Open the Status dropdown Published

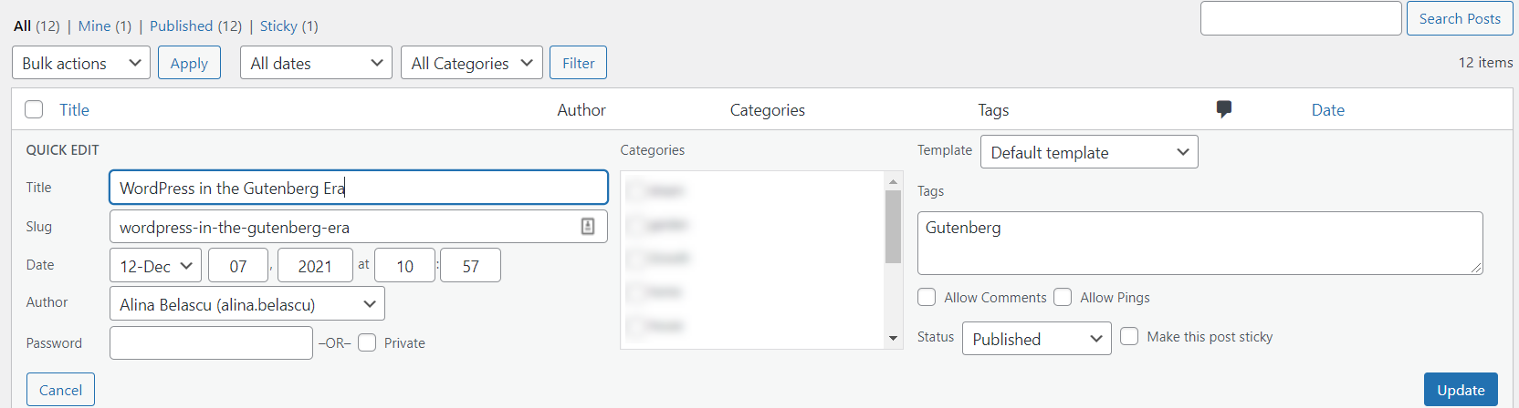coord(1037,339)
